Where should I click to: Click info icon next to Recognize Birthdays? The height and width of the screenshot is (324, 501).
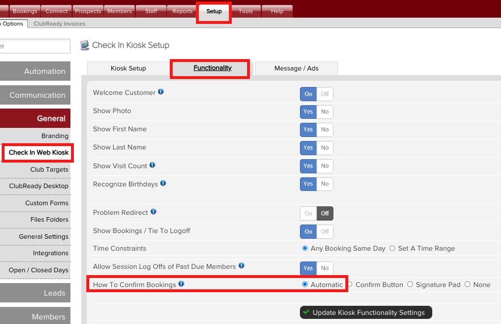pos(163,184)
